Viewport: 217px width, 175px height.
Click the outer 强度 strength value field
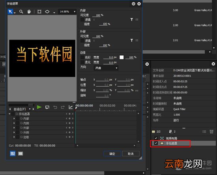(x=103, y=45)
